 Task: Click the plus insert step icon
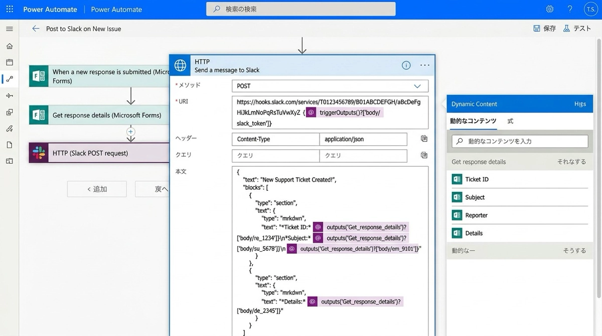pos(131,132)
